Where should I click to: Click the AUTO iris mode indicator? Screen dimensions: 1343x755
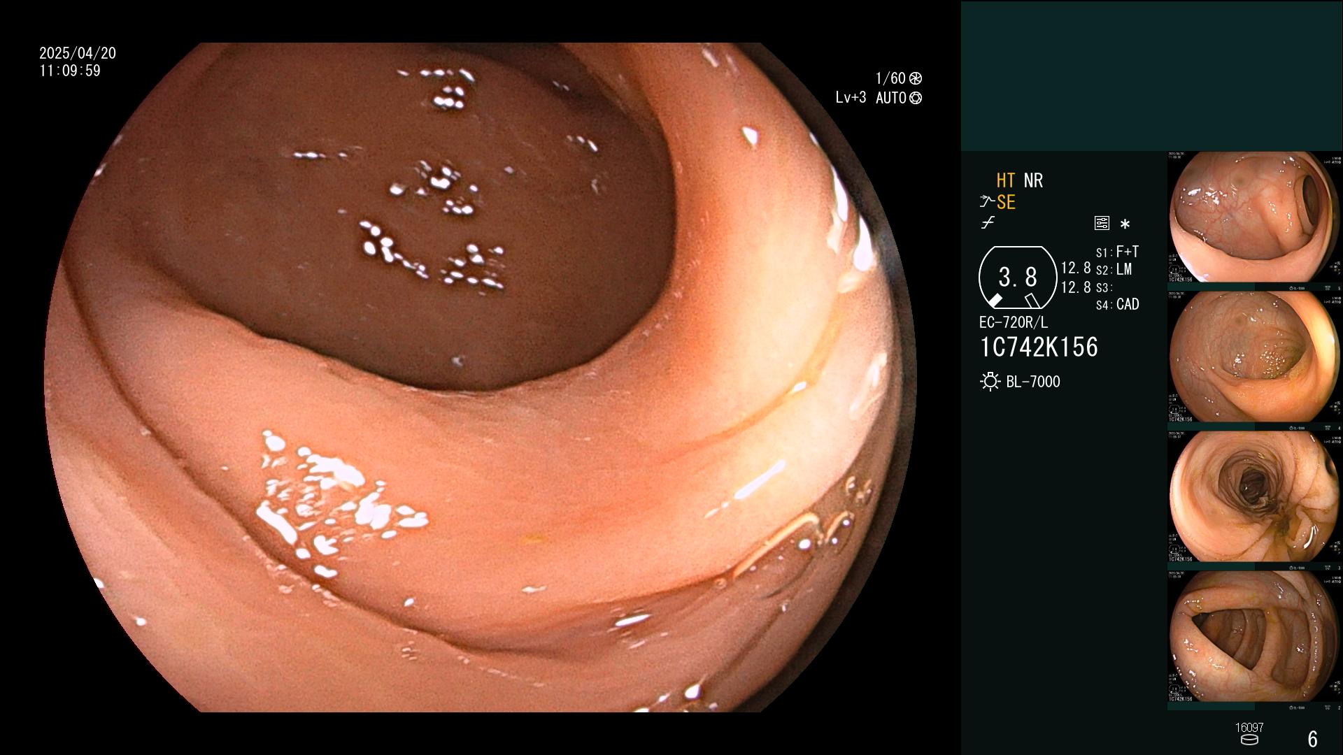pos(891,98)
